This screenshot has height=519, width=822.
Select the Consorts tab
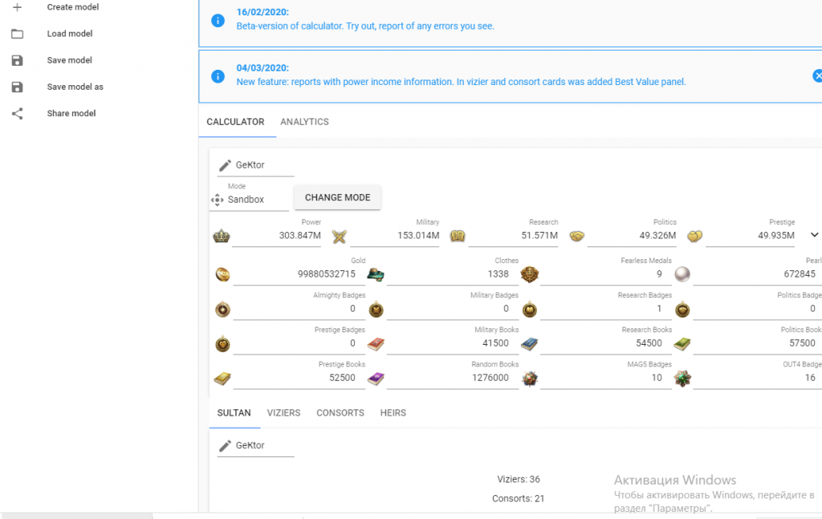tap(340, 413)
